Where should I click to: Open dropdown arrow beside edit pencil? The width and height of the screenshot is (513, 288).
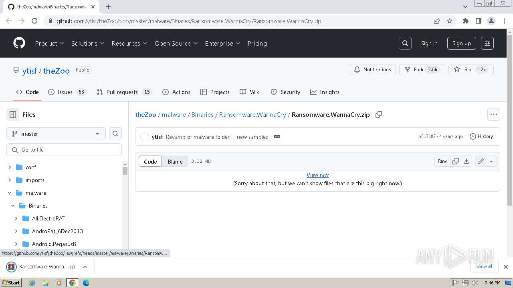(491, 161)
